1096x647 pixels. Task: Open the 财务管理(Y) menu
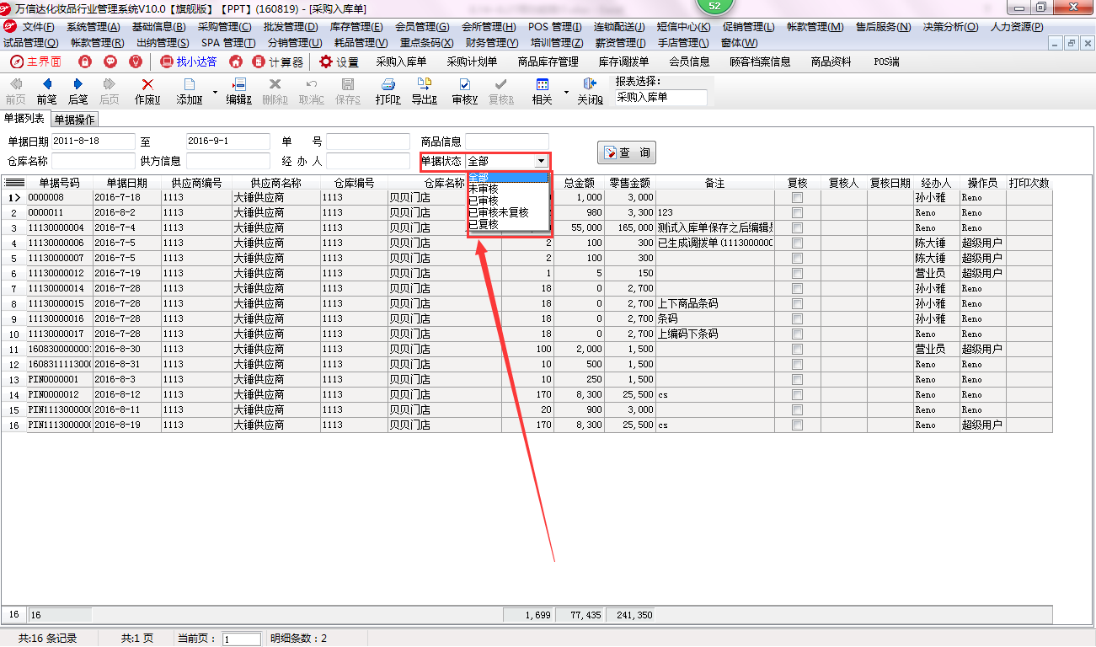click(x=492, y=42)
